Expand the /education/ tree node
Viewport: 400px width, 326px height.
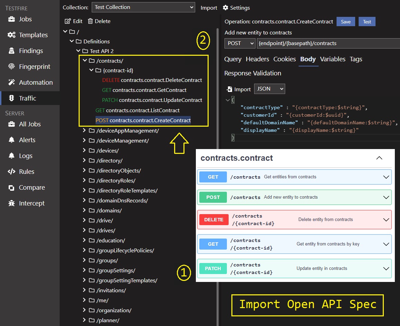coord(84,240)
